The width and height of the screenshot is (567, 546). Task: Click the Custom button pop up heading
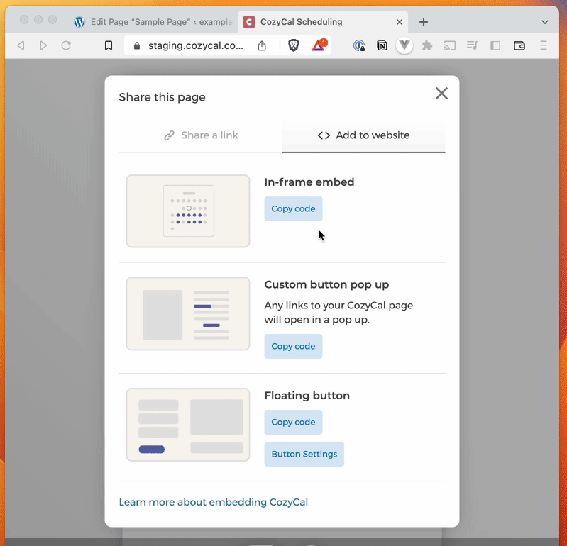tap(326, 285)
